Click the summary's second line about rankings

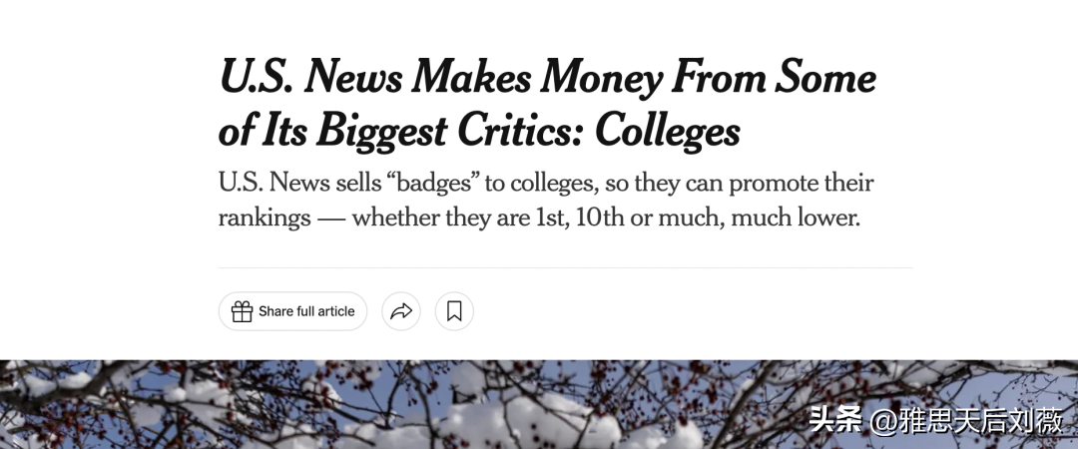pos(539,218)
